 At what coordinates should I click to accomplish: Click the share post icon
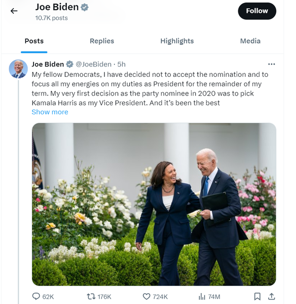(271, 297)
